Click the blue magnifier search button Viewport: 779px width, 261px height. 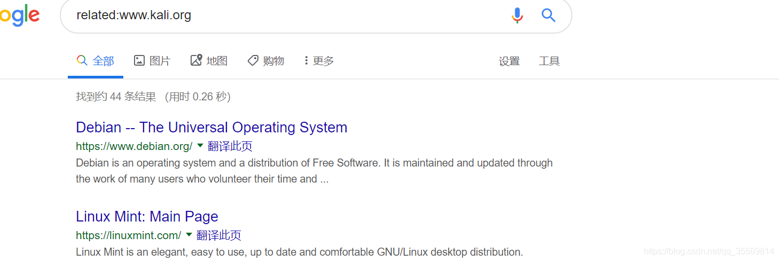[548, 15]
